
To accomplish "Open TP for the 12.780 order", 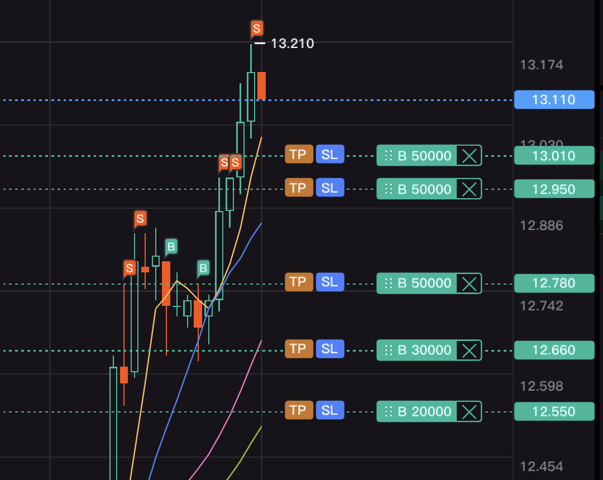I will tap(298, 282).
